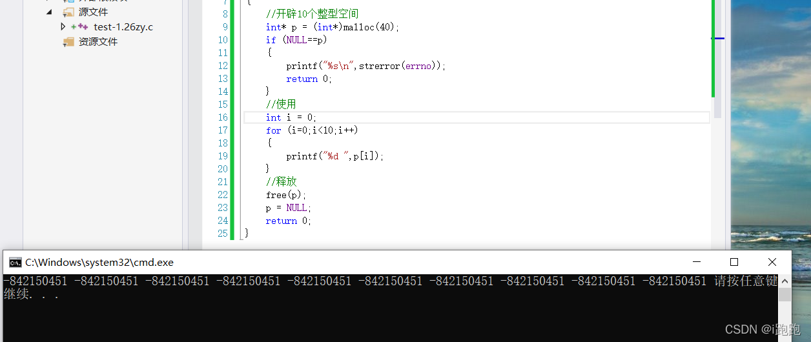This screenshot has height=342, width=811.
Task: Click line number 25 in the margin
Action: pyautogui.click(x=223, y=234)
